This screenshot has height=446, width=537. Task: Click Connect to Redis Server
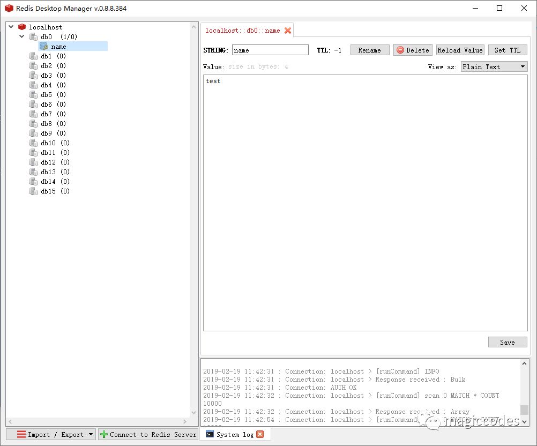[148, 434]
